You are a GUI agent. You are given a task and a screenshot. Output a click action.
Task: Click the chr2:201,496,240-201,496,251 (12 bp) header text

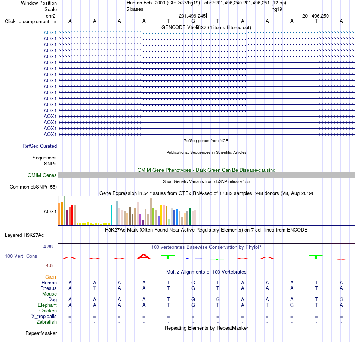245,3
